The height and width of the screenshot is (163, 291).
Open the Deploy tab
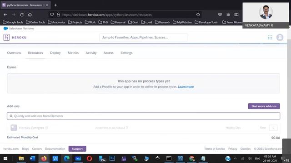point(55,53)
